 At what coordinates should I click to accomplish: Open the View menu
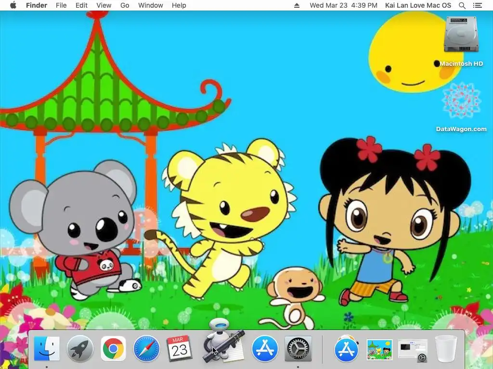(x=104, y=5)
